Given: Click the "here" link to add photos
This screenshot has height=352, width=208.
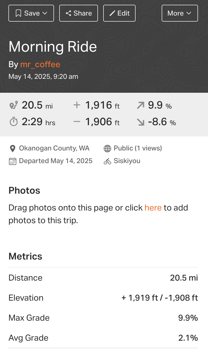Looking at the screenshot, I should pyautogui.click(x=153, y=208).
